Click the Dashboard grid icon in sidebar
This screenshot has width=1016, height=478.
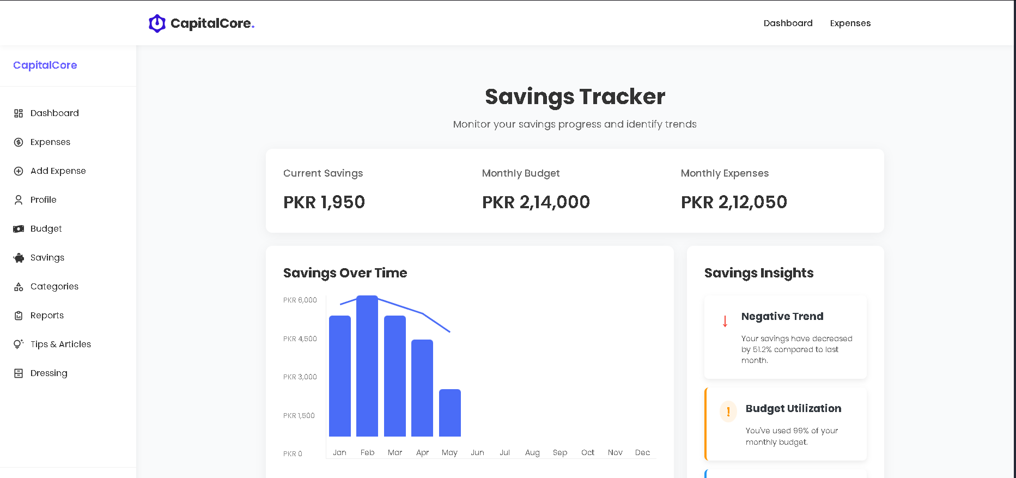[19, 113]
